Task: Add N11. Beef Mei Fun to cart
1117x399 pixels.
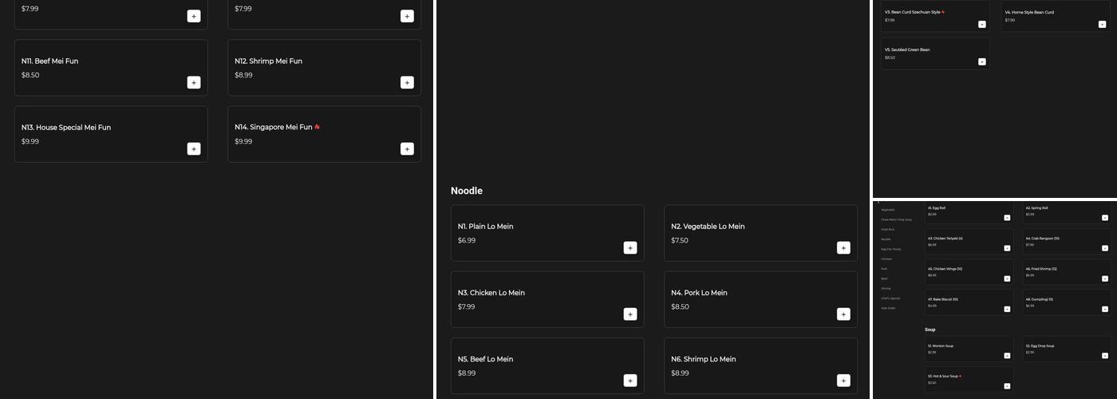Action: click(194, 82)
